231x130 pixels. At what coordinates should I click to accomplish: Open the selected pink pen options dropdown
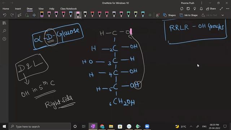tap(80, 17)
